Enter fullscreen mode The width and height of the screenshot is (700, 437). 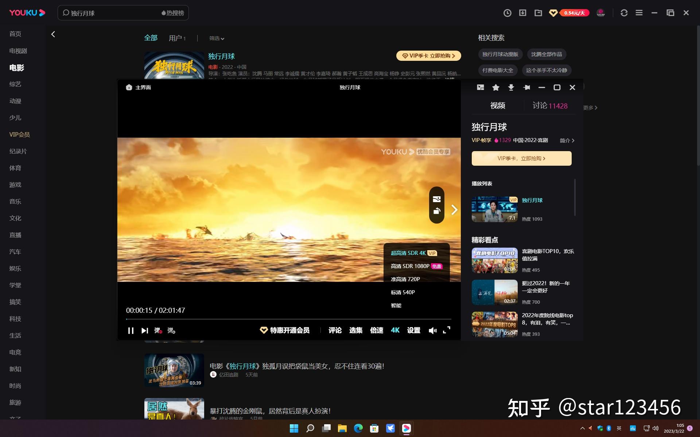pyautogui.click(x=447, y=330)
